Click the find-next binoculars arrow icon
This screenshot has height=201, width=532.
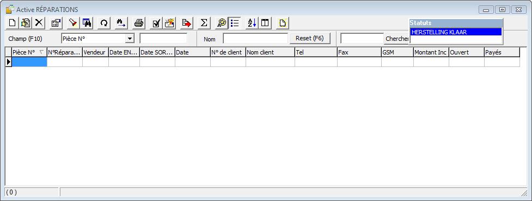tap(121, 23)
